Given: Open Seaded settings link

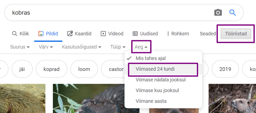Looking at the screenshot, I should pos(208,34).
